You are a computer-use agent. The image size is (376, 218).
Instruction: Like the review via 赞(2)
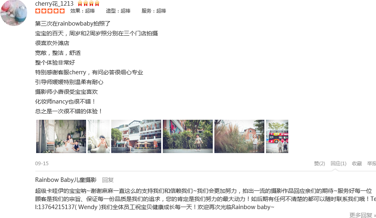point(320,164)
